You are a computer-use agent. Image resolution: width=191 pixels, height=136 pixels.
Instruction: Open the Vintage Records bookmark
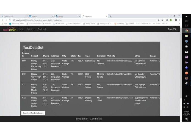pos(89,24)
